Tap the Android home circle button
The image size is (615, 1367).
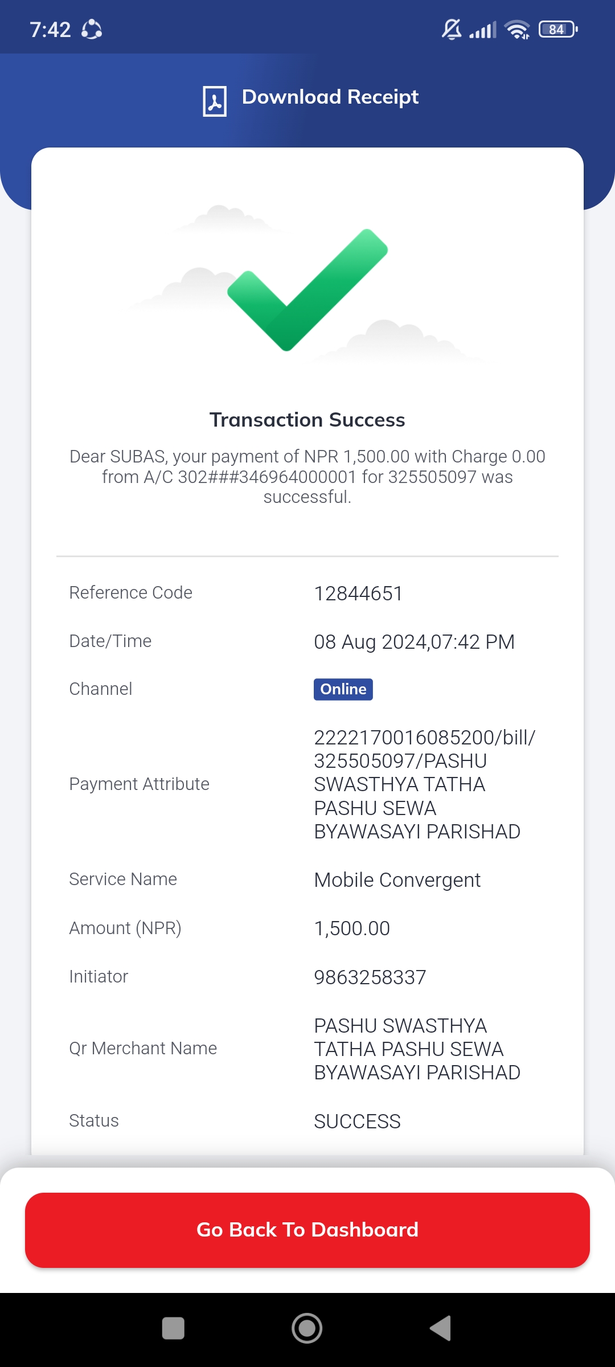tap(307, 1328)
